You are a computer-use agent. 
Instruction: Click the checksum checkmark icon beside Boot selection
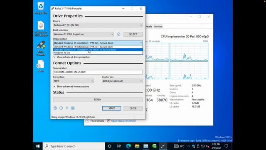click(118, 34)
